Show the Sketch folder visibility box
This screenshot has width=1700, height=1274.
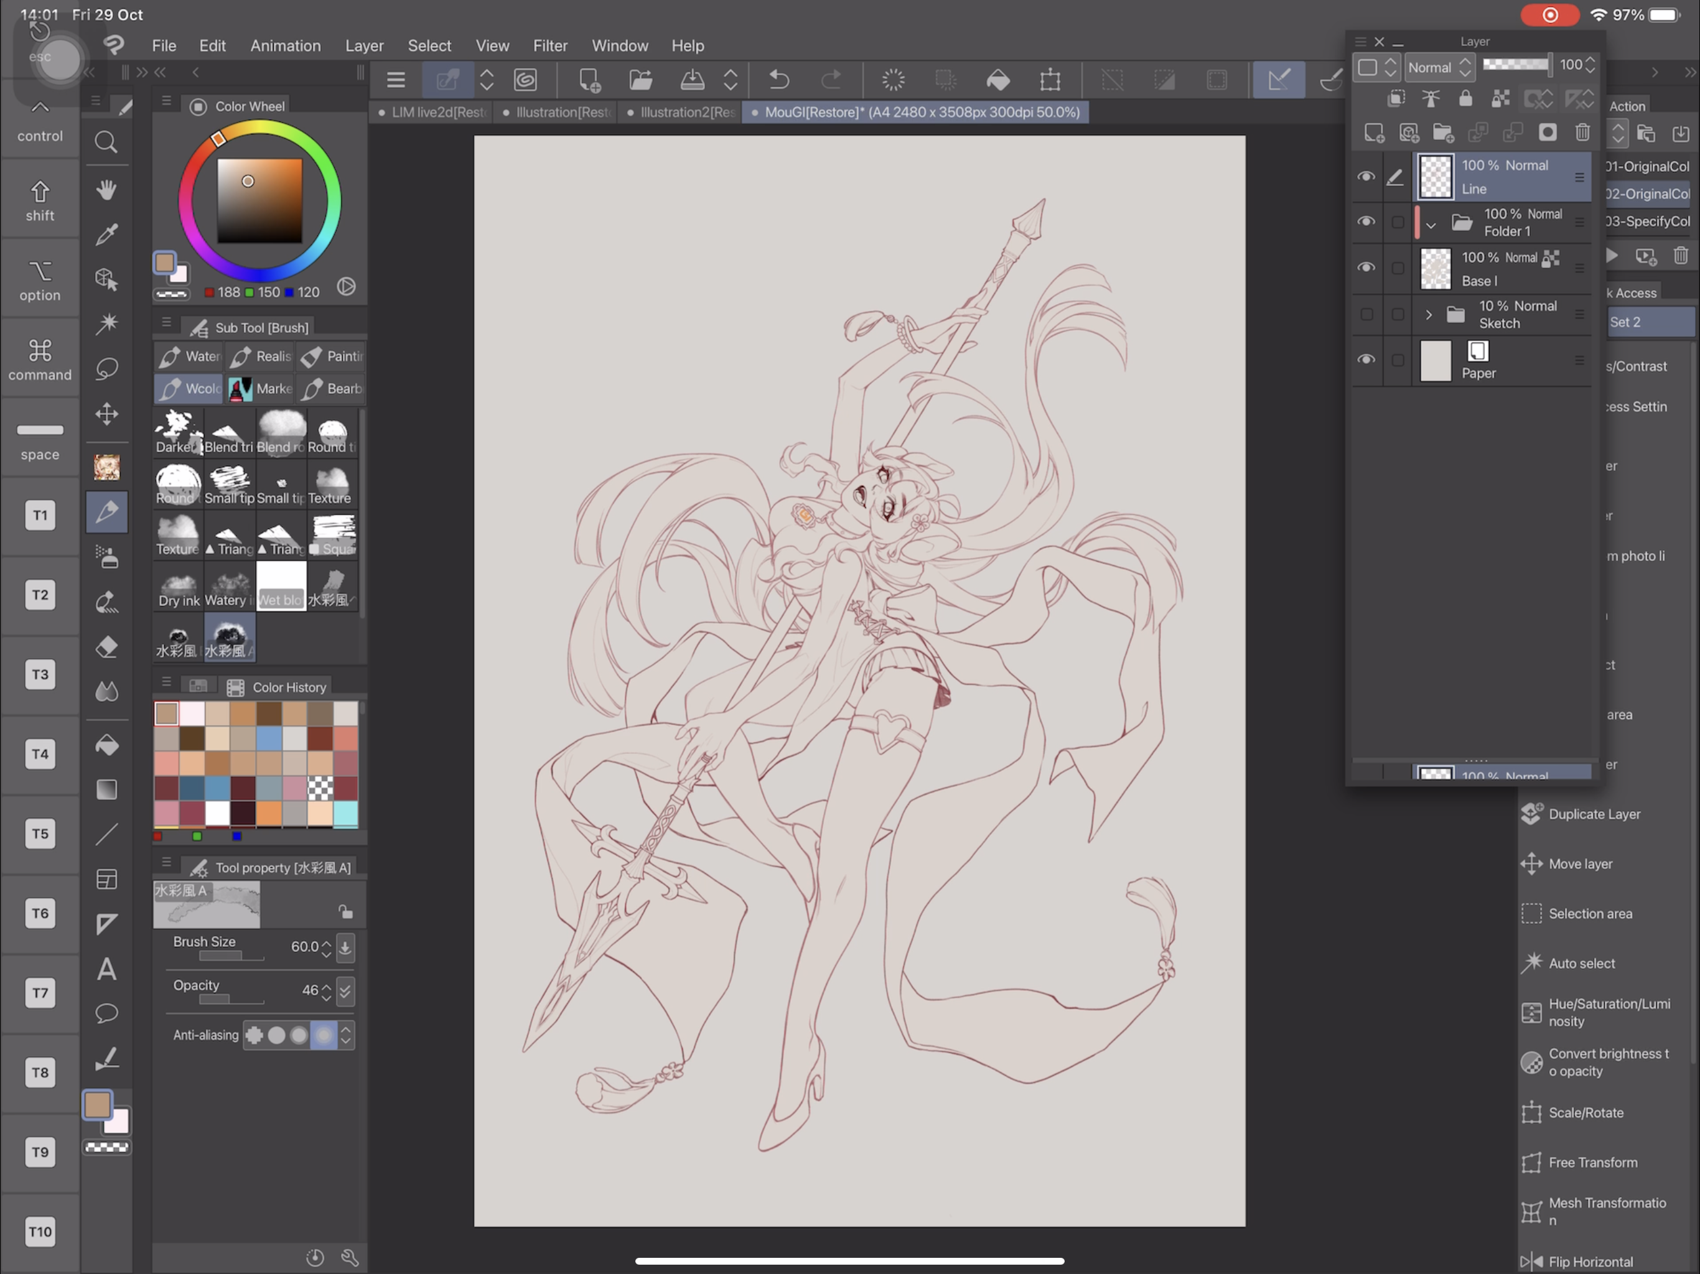1366,314
